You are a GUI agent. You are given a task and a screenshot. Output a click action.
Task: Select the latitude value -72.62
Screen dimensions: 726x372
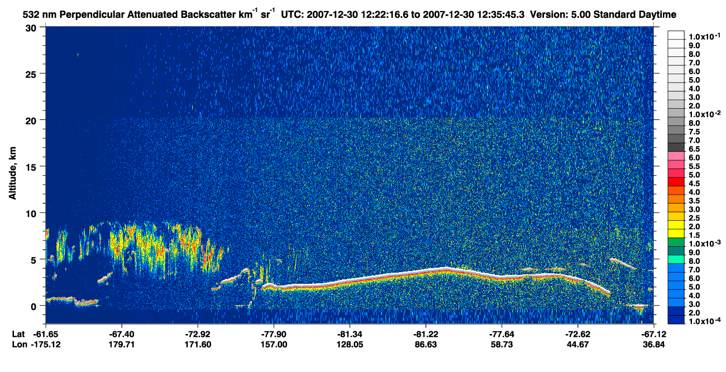(x=578, y=334)
